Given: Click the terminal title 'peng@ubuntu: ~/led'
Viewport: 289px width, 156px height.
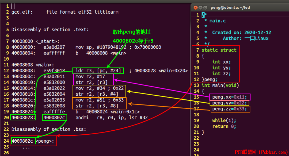Looking at the screenshot, I should 230,7.
